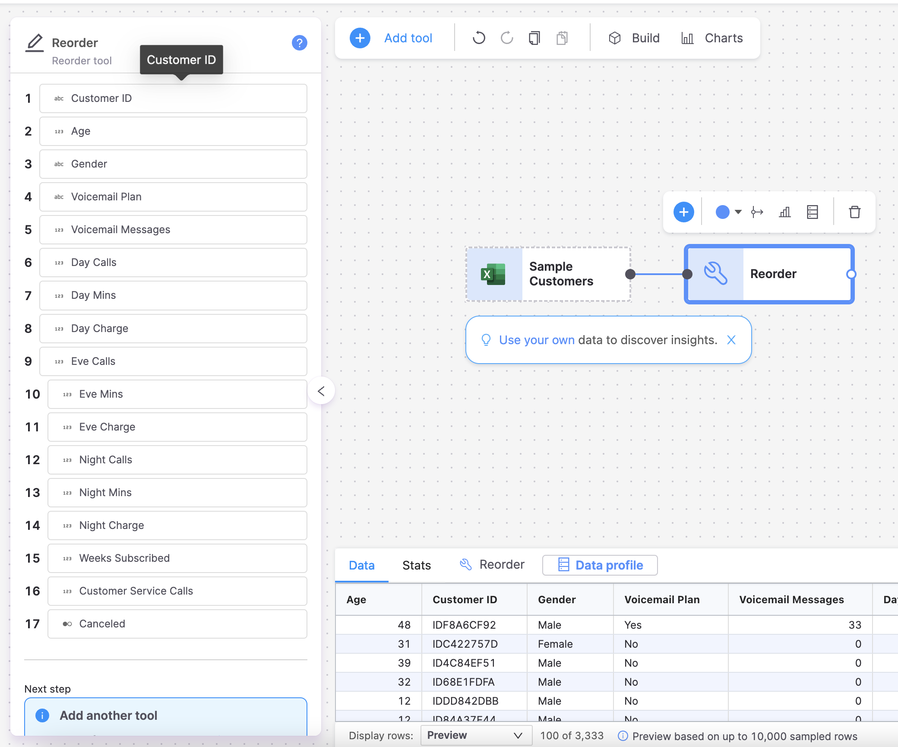Click the paste clipboard icon
Viewport: 898px width, 747px height.
[x=562, y=38]
